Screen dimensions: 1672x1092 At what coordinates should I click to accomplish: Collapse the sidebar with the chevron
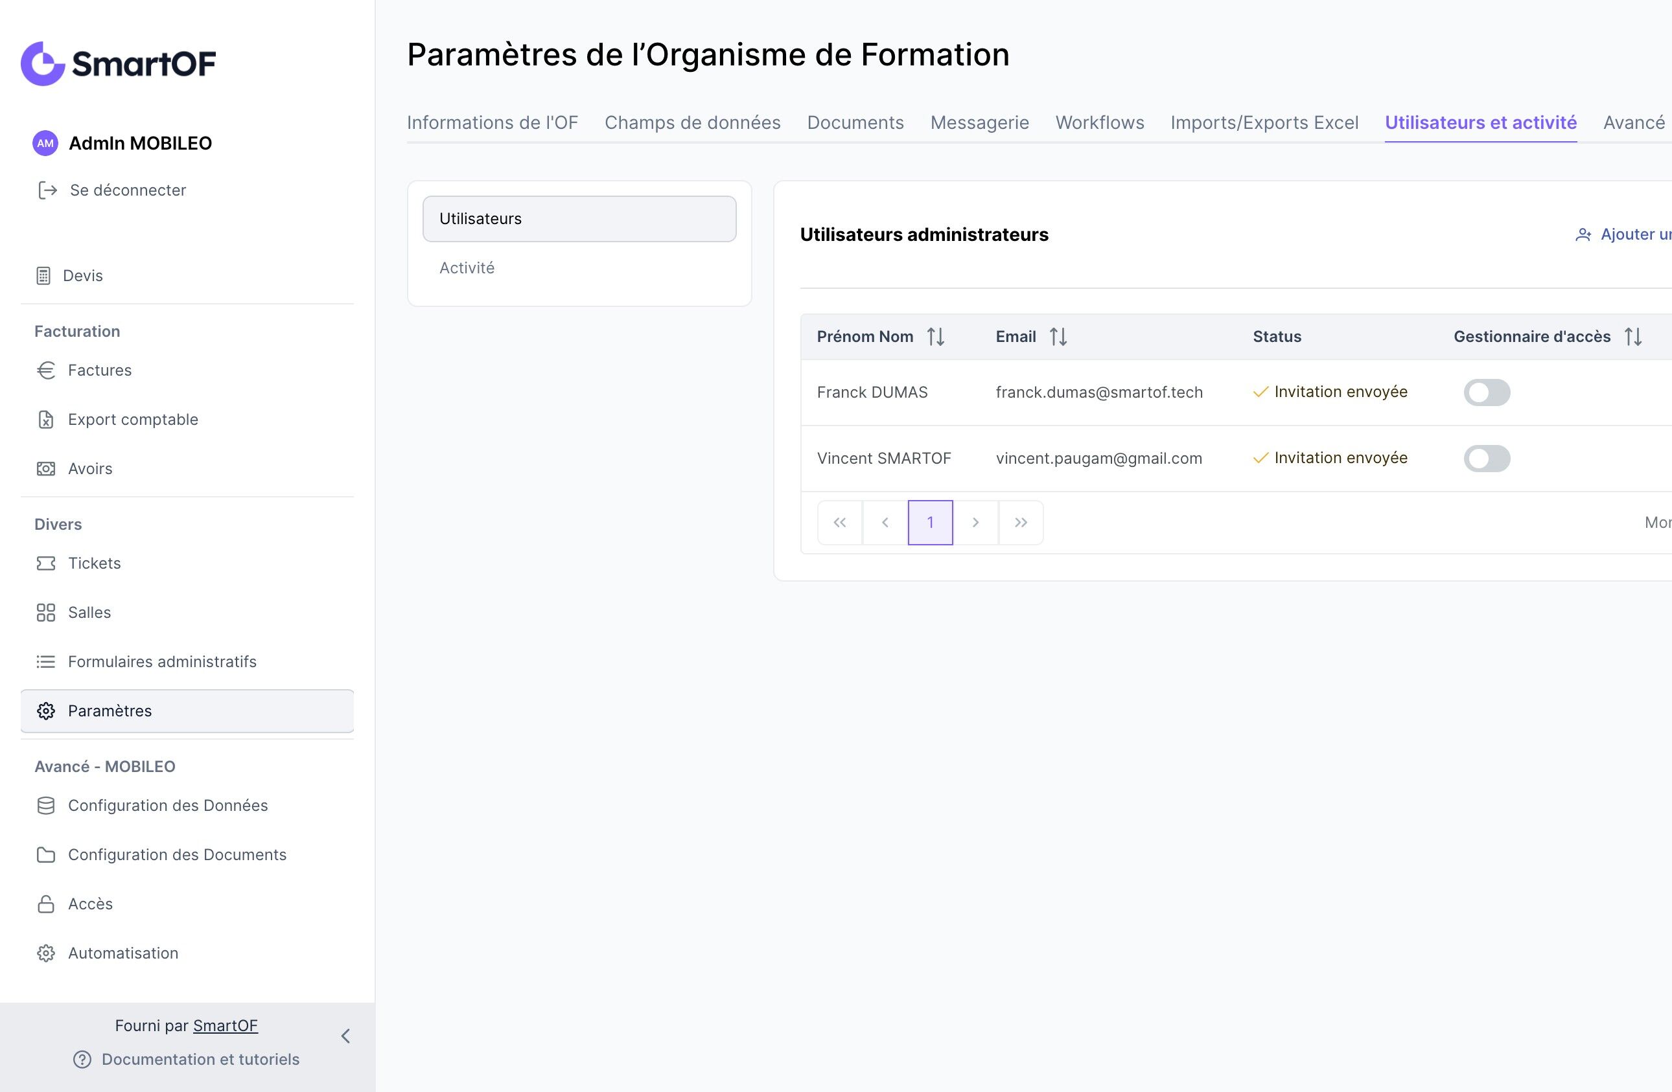click(345, 1036)
